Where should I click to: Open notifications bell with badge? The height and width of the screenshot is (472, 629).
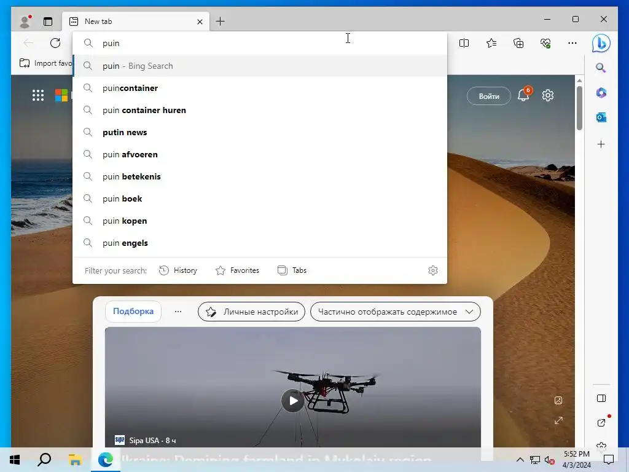[x=523, y=94]
